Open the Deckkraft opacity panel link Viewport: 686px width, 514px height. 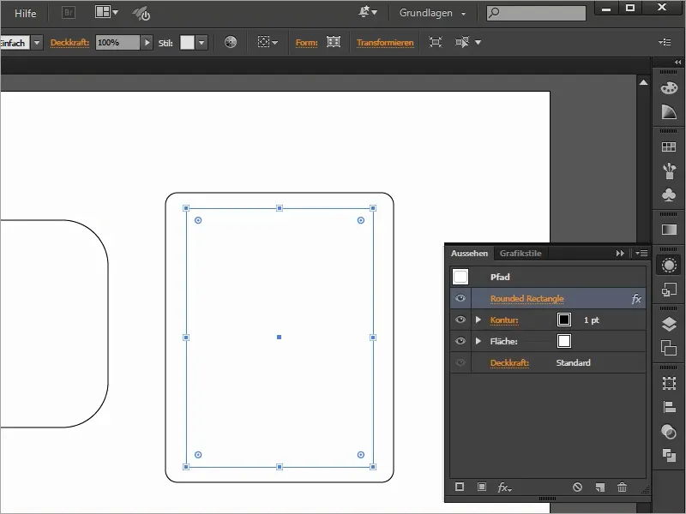click(69, 42)
